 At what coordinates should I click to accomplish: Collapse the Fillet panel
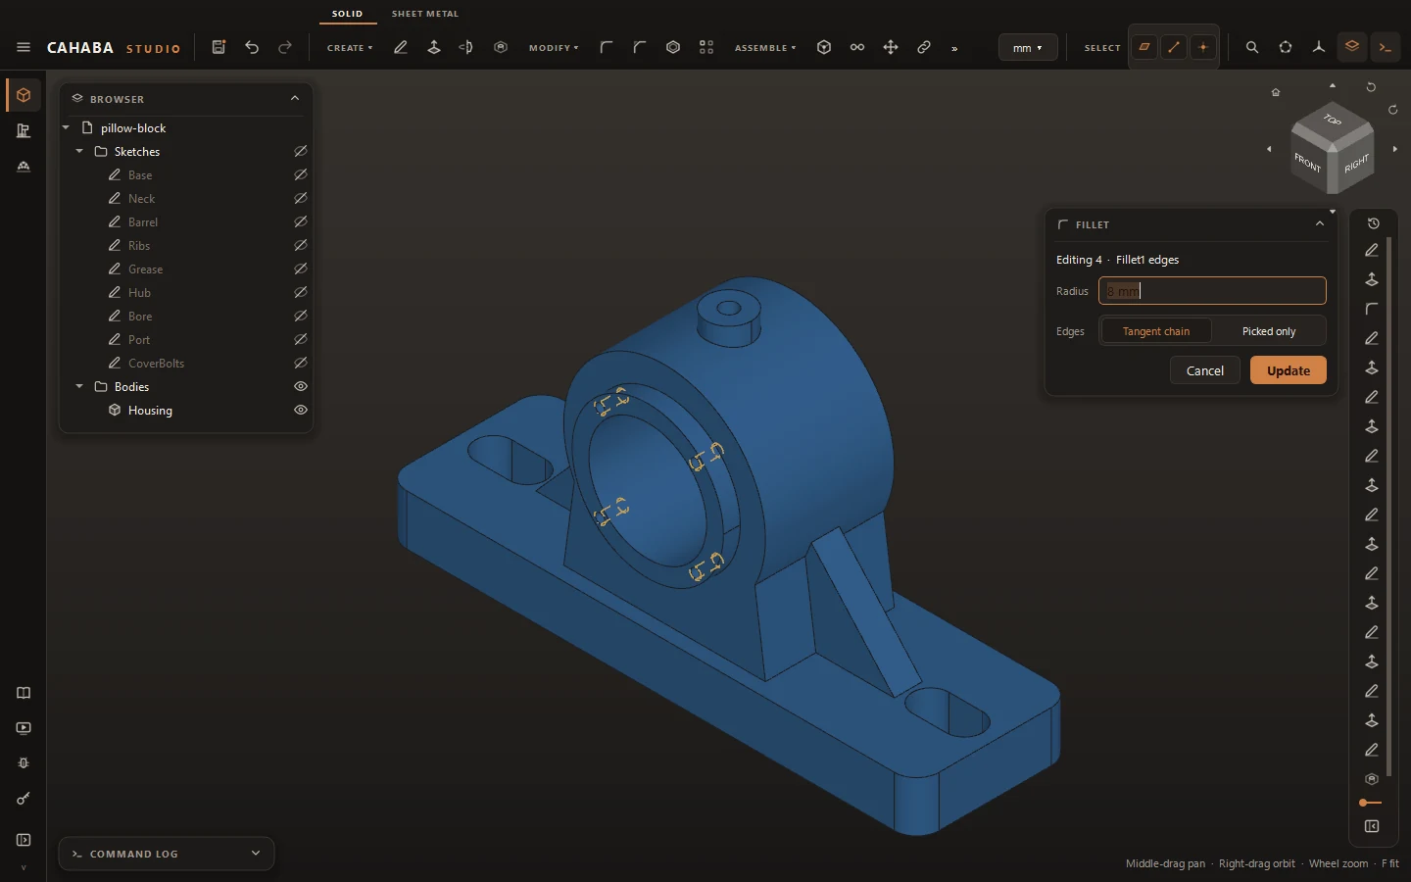pos(1320,223)
